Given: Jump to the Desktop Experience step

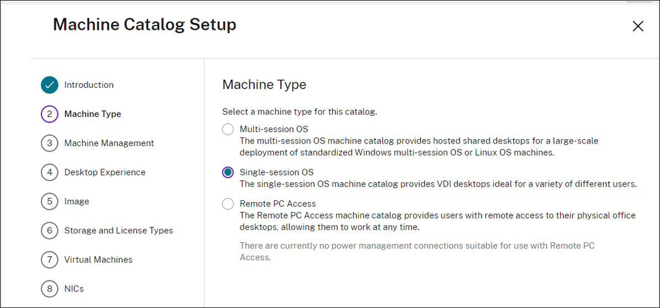Looking at the screenshot, I should coord(104,172).
